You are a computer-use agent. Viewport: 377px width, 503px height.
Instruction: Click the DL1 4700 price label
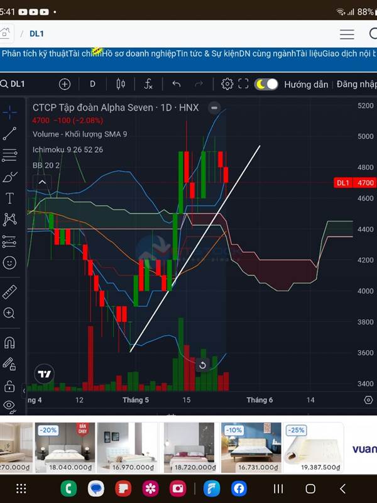355,183
